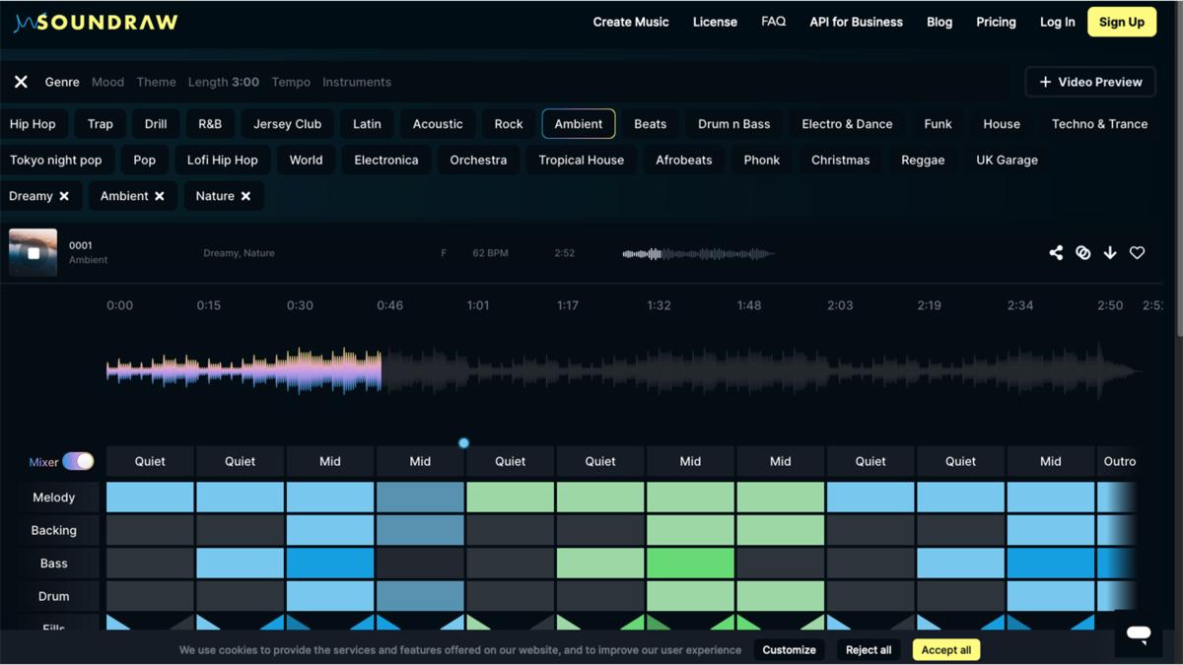This screenshot has height=665, width=1183.
Task: Toggle the Mixer switch
Action: [78, 461]
